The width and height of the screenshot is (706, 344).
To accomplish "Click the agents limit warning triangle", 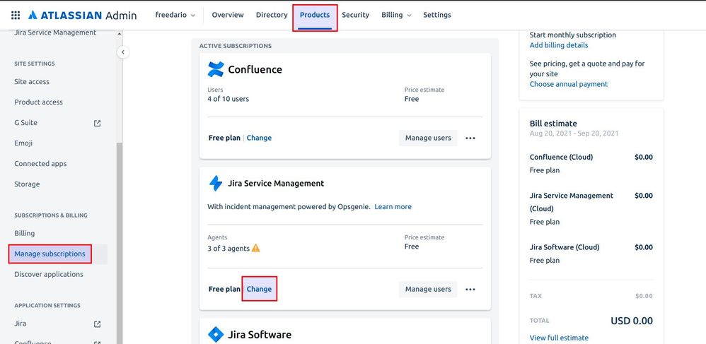I will (x=256, y=248).
